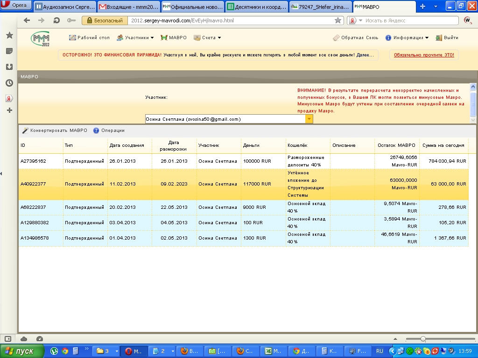
Task: Sort by the ID column header
Action: click(41, 145)
